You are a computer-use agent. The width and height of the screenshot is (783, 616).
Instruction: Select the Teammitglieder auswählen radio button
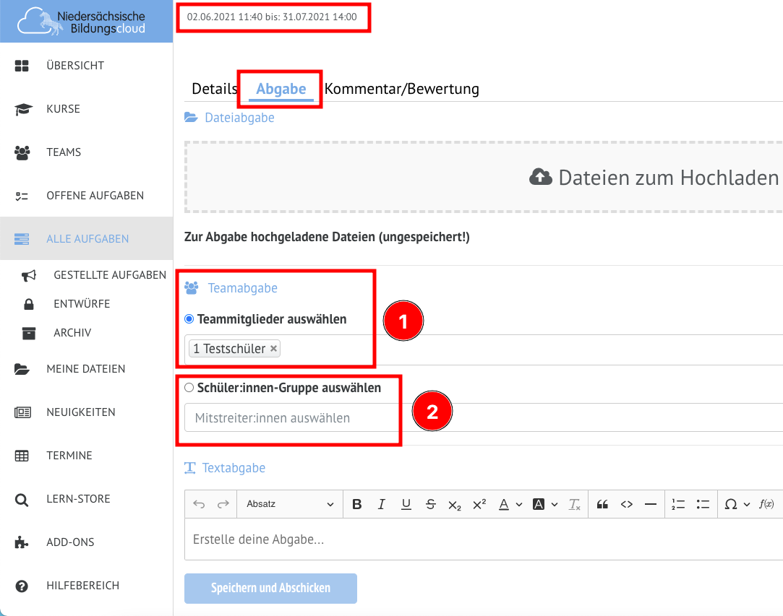(x=189, y=318)
